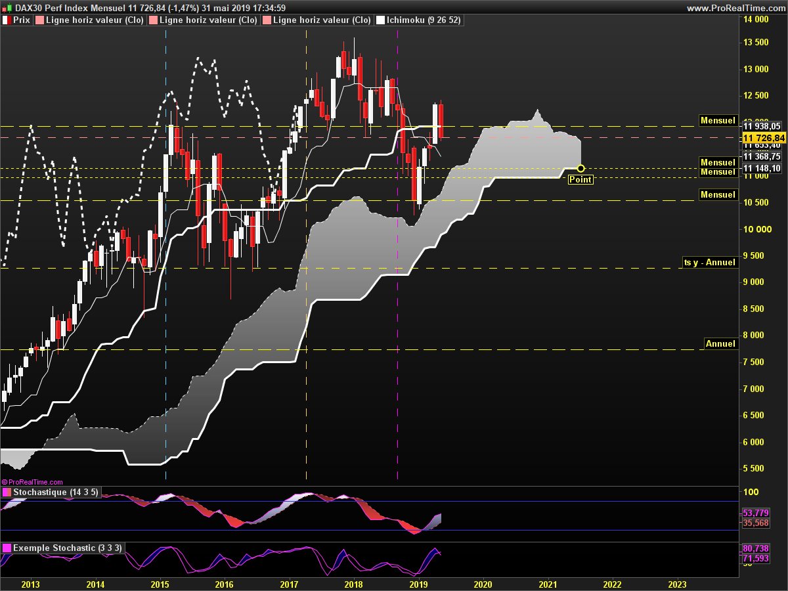788x591 pixels.
Task: Click the 2013 label on the time axis
Action: click(31, 584)
